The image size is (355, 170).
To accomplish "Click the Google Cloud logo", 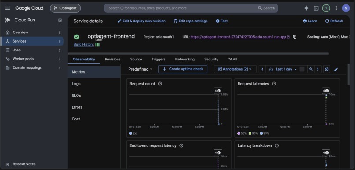I will [x=29, y=8].
